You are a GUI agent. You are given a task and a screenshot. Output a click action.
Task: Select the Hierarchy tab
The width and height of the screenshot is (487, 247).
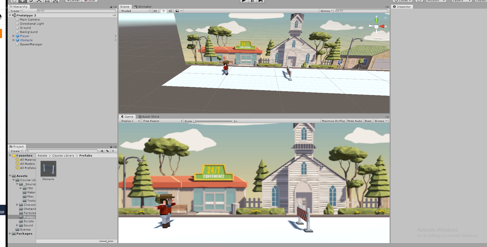click(x=19, y=6)
